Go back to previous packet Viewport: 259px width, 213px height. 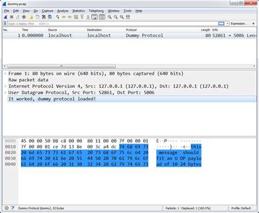tap(64, 17)
